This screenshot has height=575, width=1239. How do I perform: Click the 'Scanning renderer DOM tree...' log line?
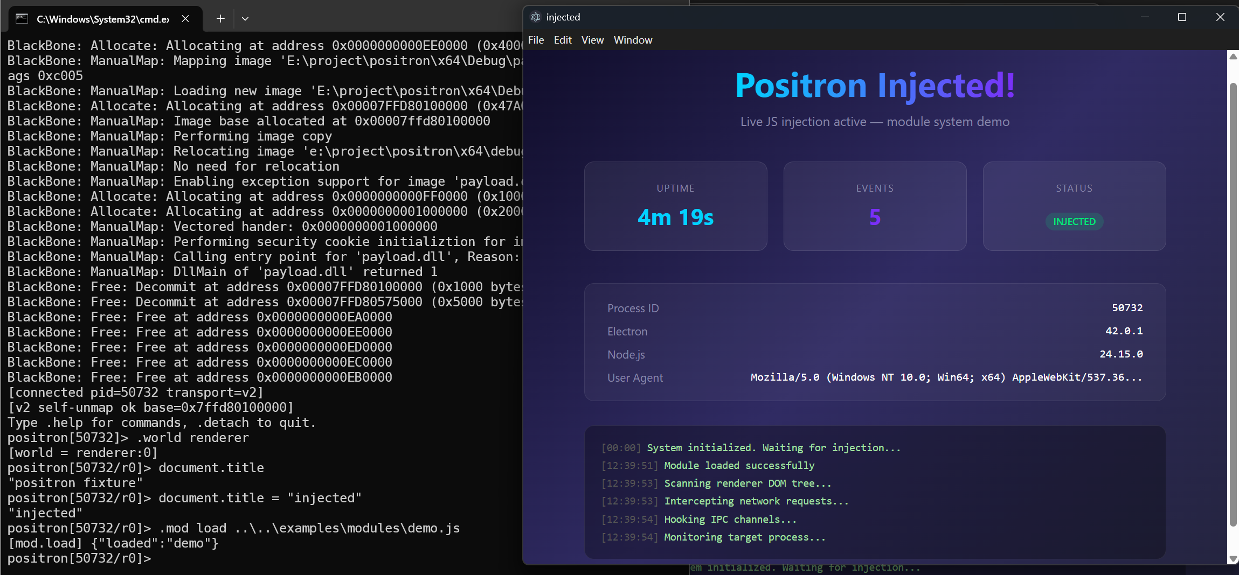pyautogui.click(x=747, y=483)
